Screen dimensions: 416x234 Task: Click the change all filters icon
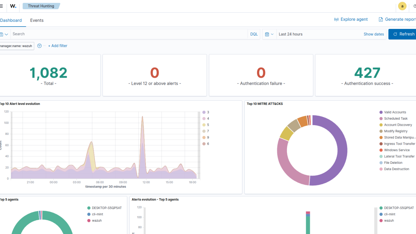pyautogui.click(x=39, y=46)
